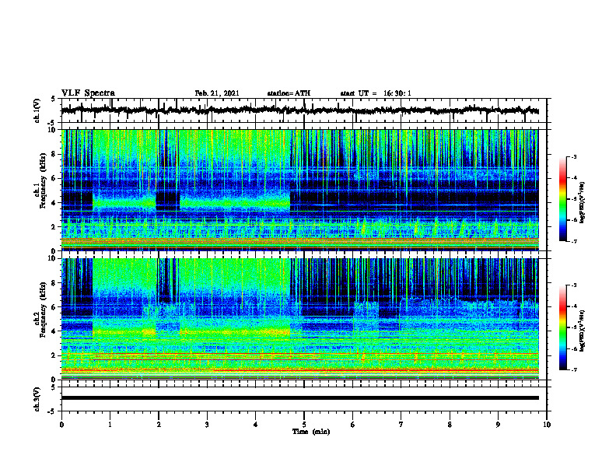This screenshot has width=616, height=476.
Task: Click the "7" tick label on time axis
Action: click(x=401, y=425)
